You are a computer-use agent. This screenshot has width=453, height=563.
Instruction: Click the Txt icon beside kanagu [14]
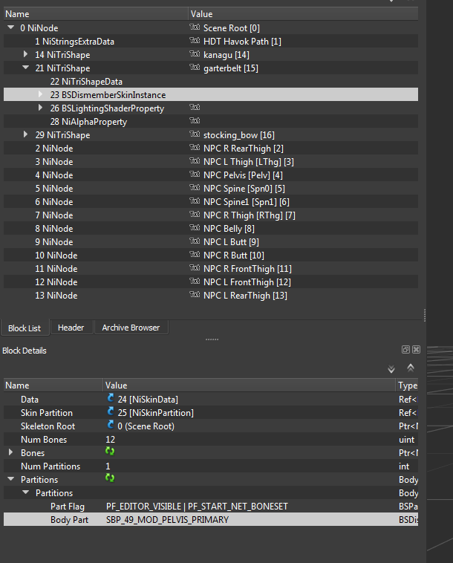pos(195,54)
